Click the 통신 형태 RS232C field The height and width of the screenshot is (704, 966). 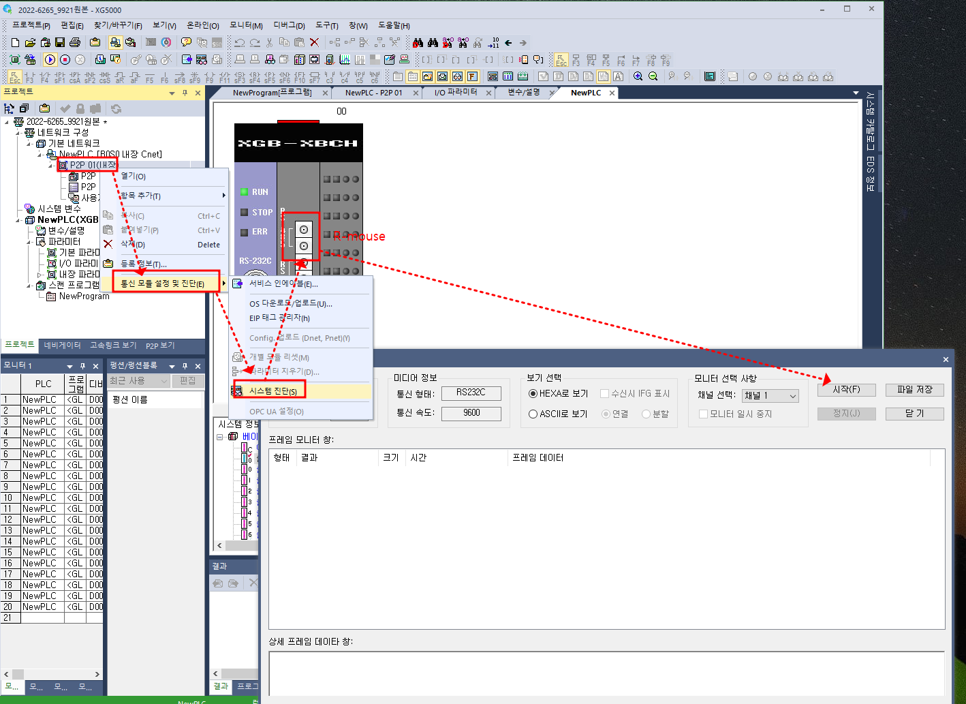[471, 393]
